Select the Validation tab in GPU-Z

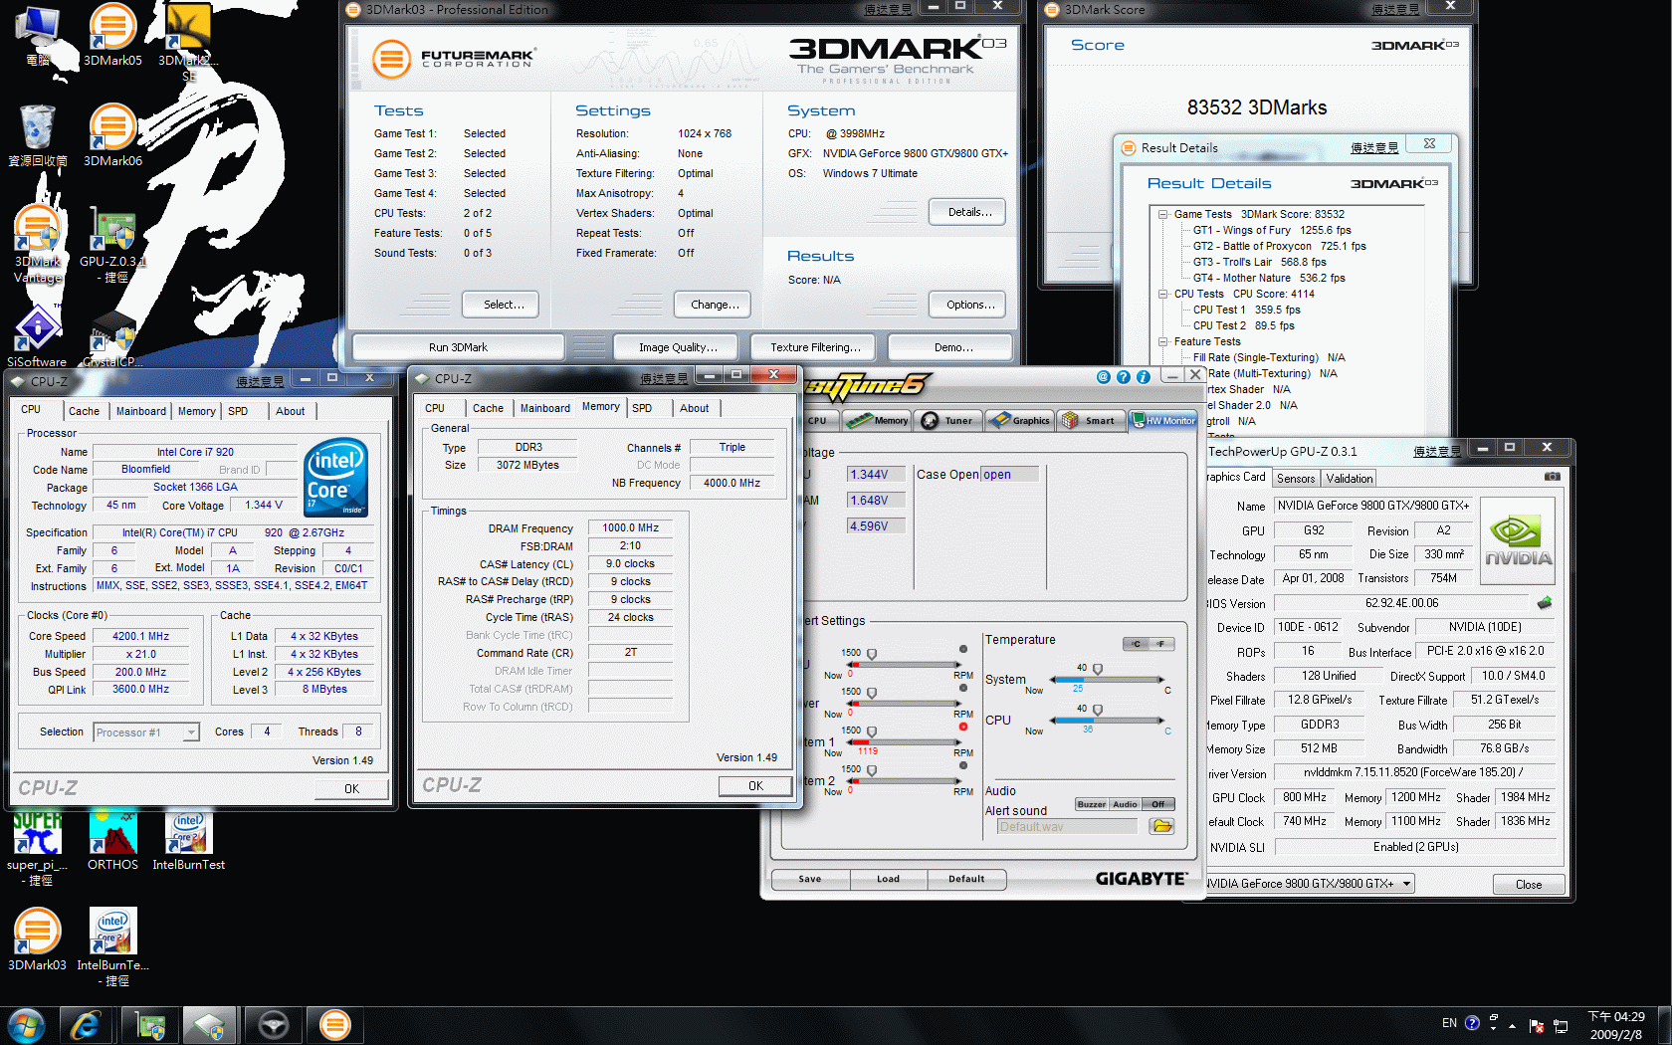point(1349,479)
